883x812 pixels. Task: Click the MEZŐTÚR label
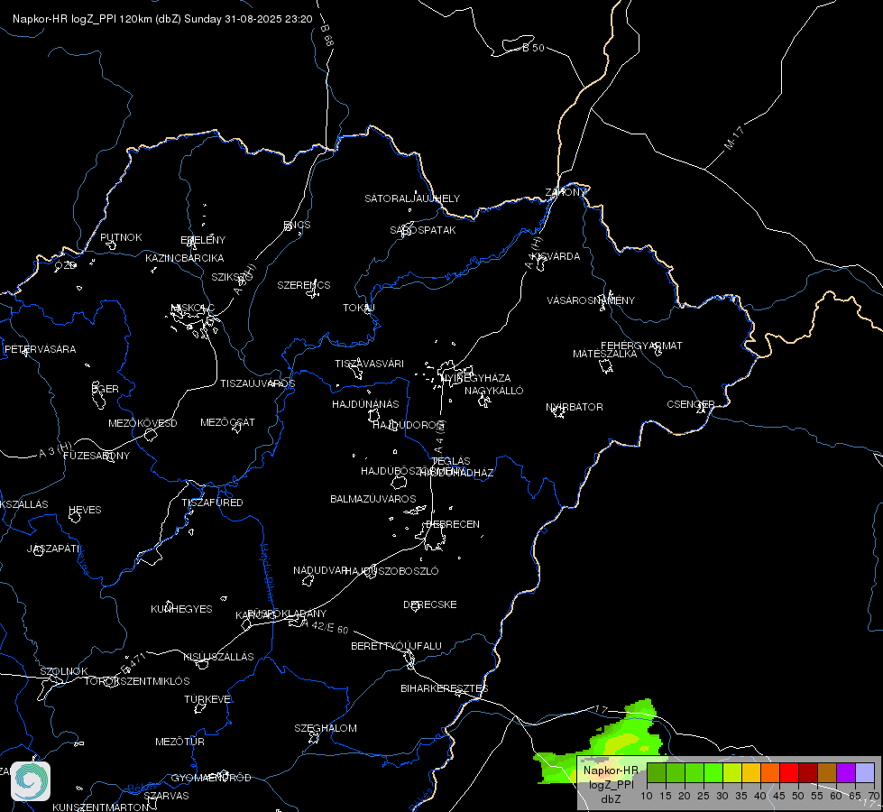(179, 742)
